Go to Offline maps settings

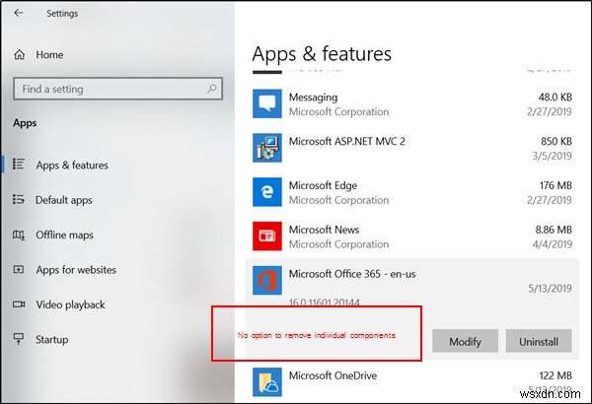(x=64, y=235)
